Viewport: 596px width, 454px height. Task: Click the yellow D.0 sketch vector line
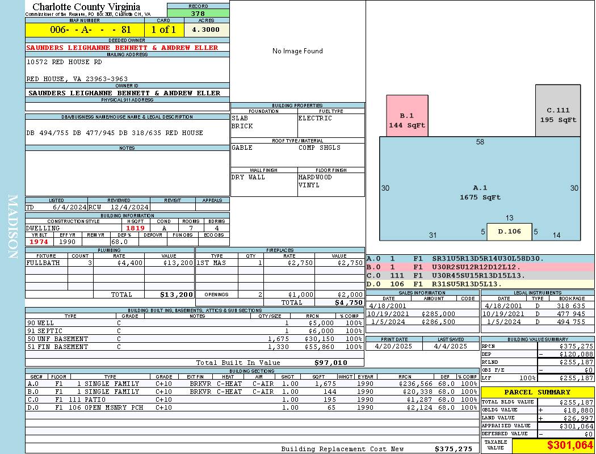[480, 284]
